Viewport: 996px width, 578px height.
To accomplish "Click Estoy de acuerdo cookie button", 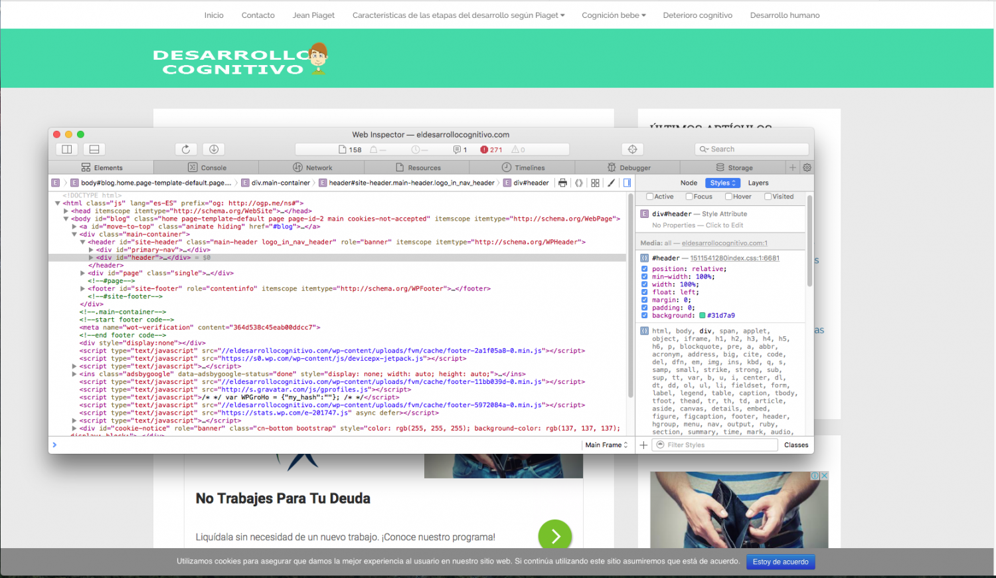I will [x=780, y=562].
